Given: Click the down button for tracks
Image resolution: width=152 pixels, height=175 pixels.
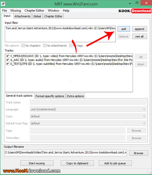Looking at the screenshot, I should [x=141, y=64].
